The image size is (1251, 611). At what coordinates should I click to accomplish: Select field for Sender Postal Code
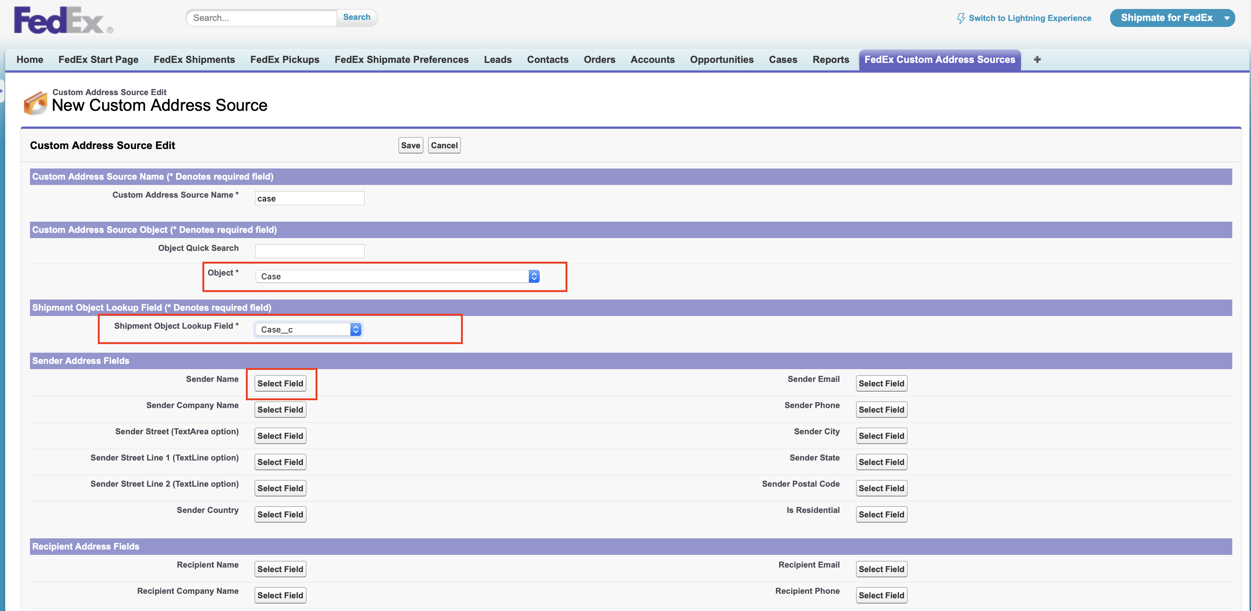[881, 488]
